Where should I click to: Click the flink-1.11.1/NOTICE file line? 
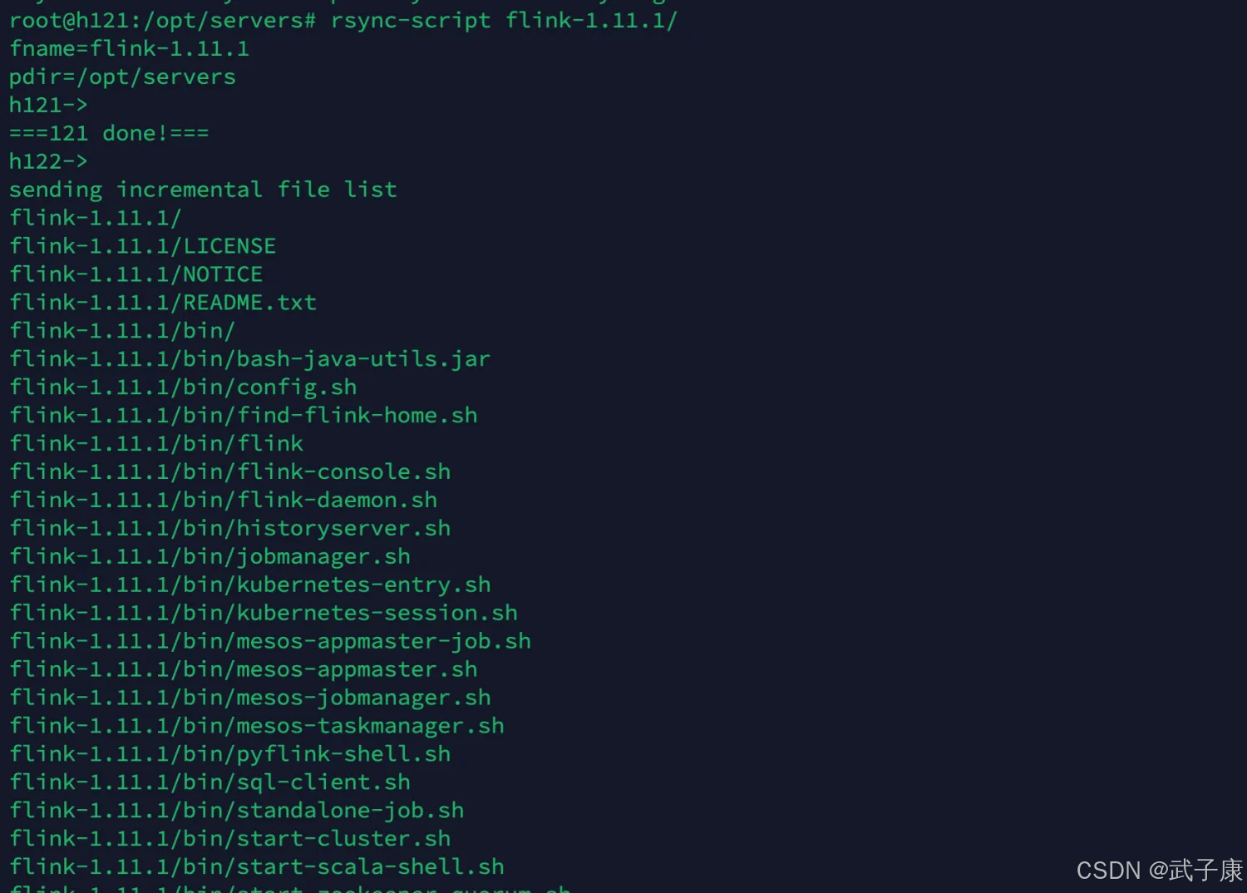coord(136,274)
